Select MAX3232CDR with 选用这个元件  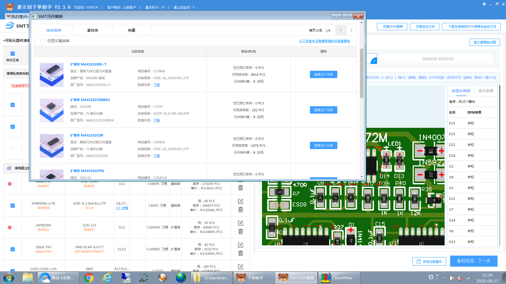[323, 145]
